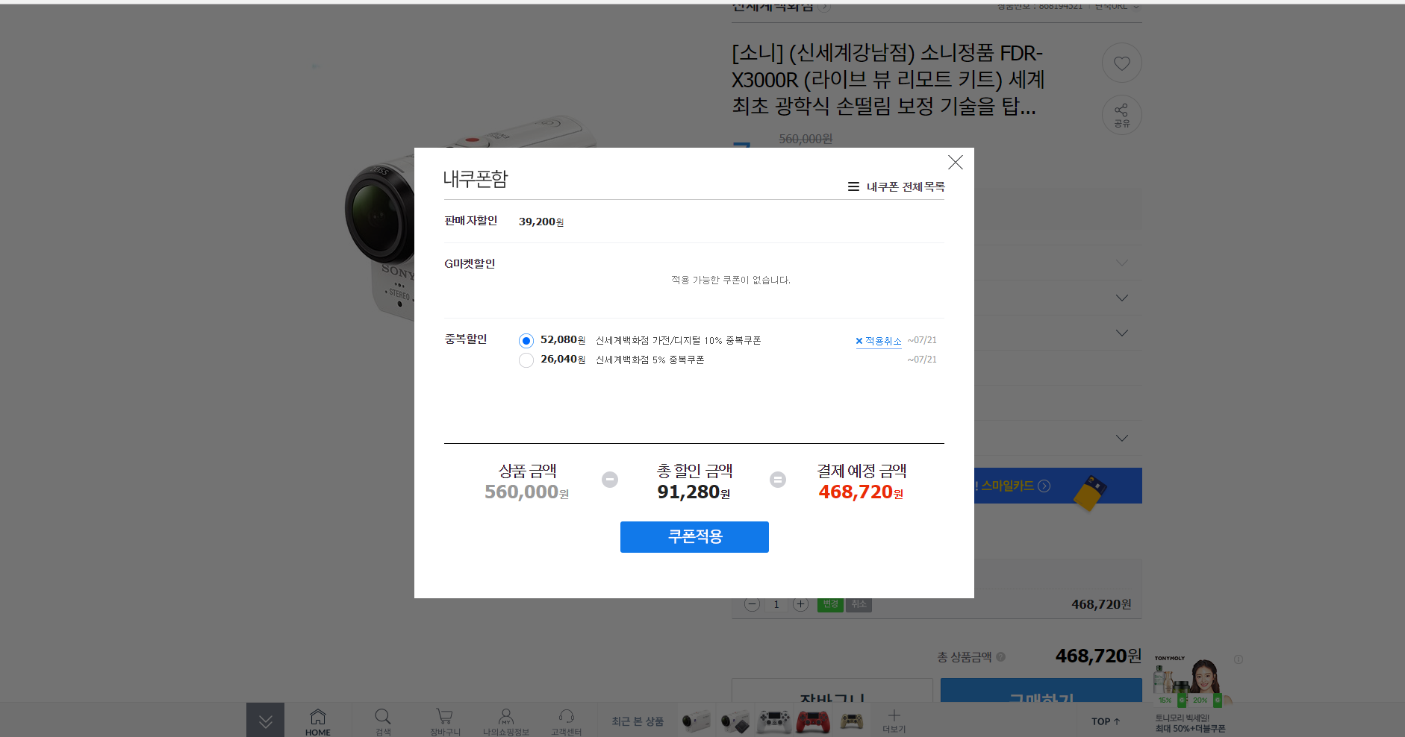
Task: Decrease quantity with minus stepper
Action: pos(752,604)
